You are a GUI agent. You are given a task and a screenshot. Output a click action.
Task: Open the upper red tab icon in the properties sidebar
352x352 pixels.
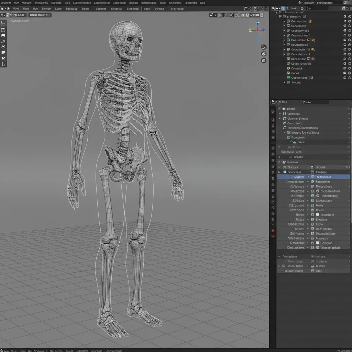(x=273, y=230)
